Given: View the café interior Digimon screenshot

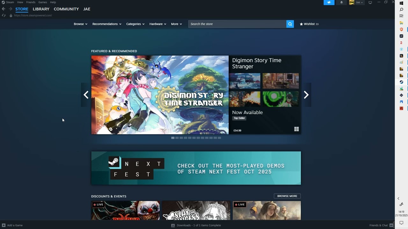Looking at the screenshot, I should coord(280,81).
